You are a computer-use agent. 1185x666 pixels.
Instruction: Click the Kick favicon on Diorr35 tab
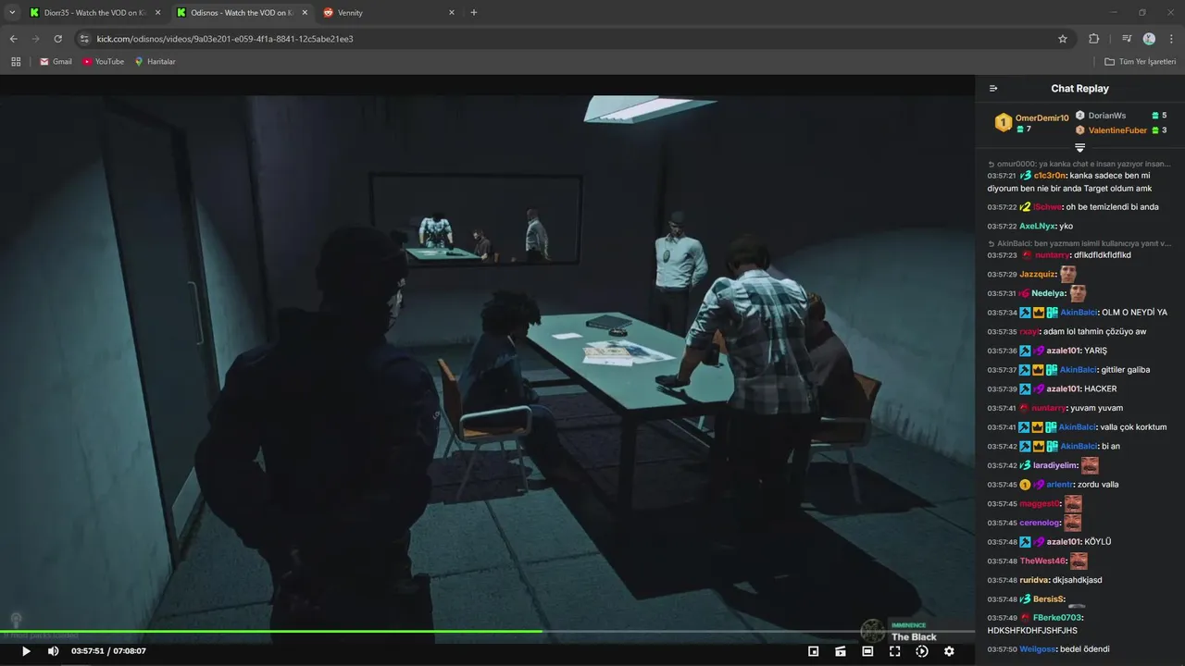tap(34, 13)
